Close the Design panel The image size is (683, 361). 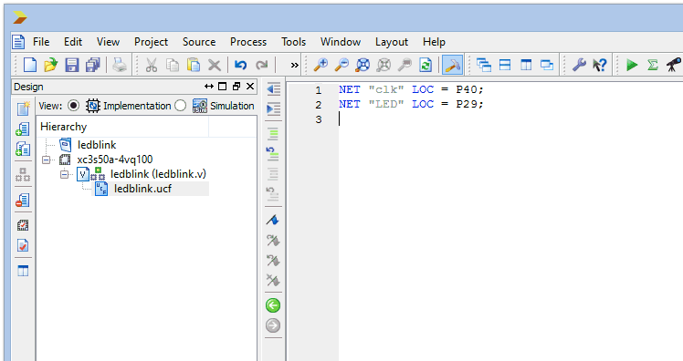click(250, 87)
